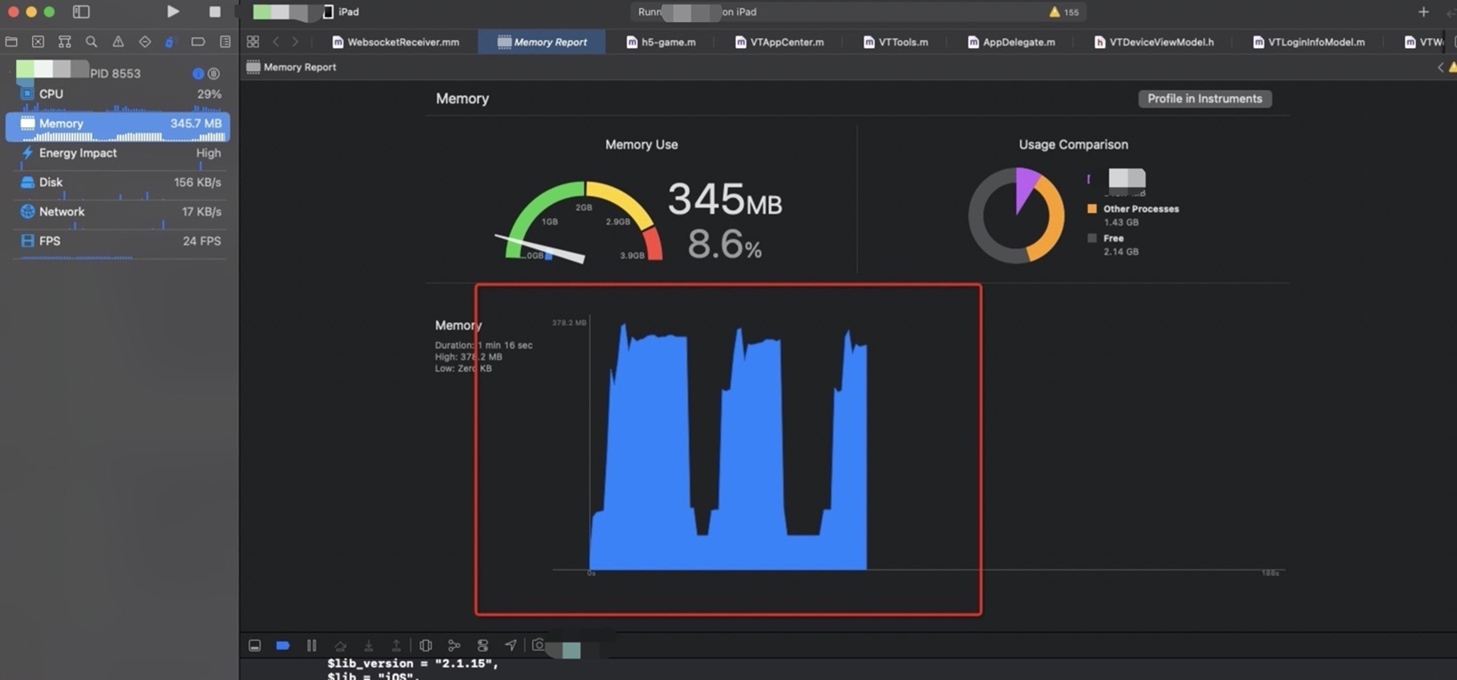Click the Free gray legend swatch
This screenshot has width=1457, height=680.
[1092, 239]
